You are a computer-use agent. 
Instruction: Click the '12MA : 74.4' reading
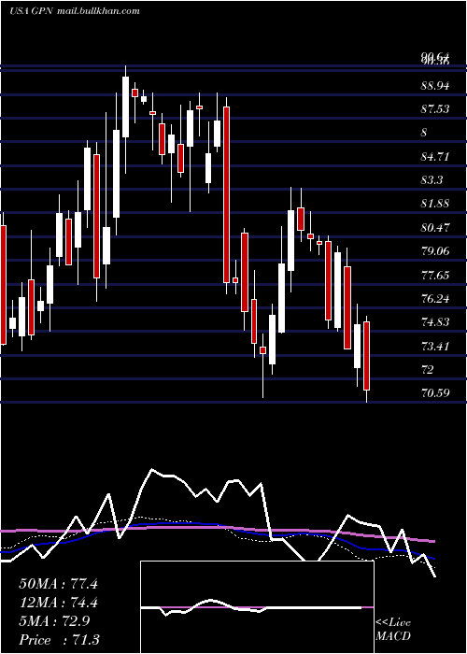[x=58, y=603]
